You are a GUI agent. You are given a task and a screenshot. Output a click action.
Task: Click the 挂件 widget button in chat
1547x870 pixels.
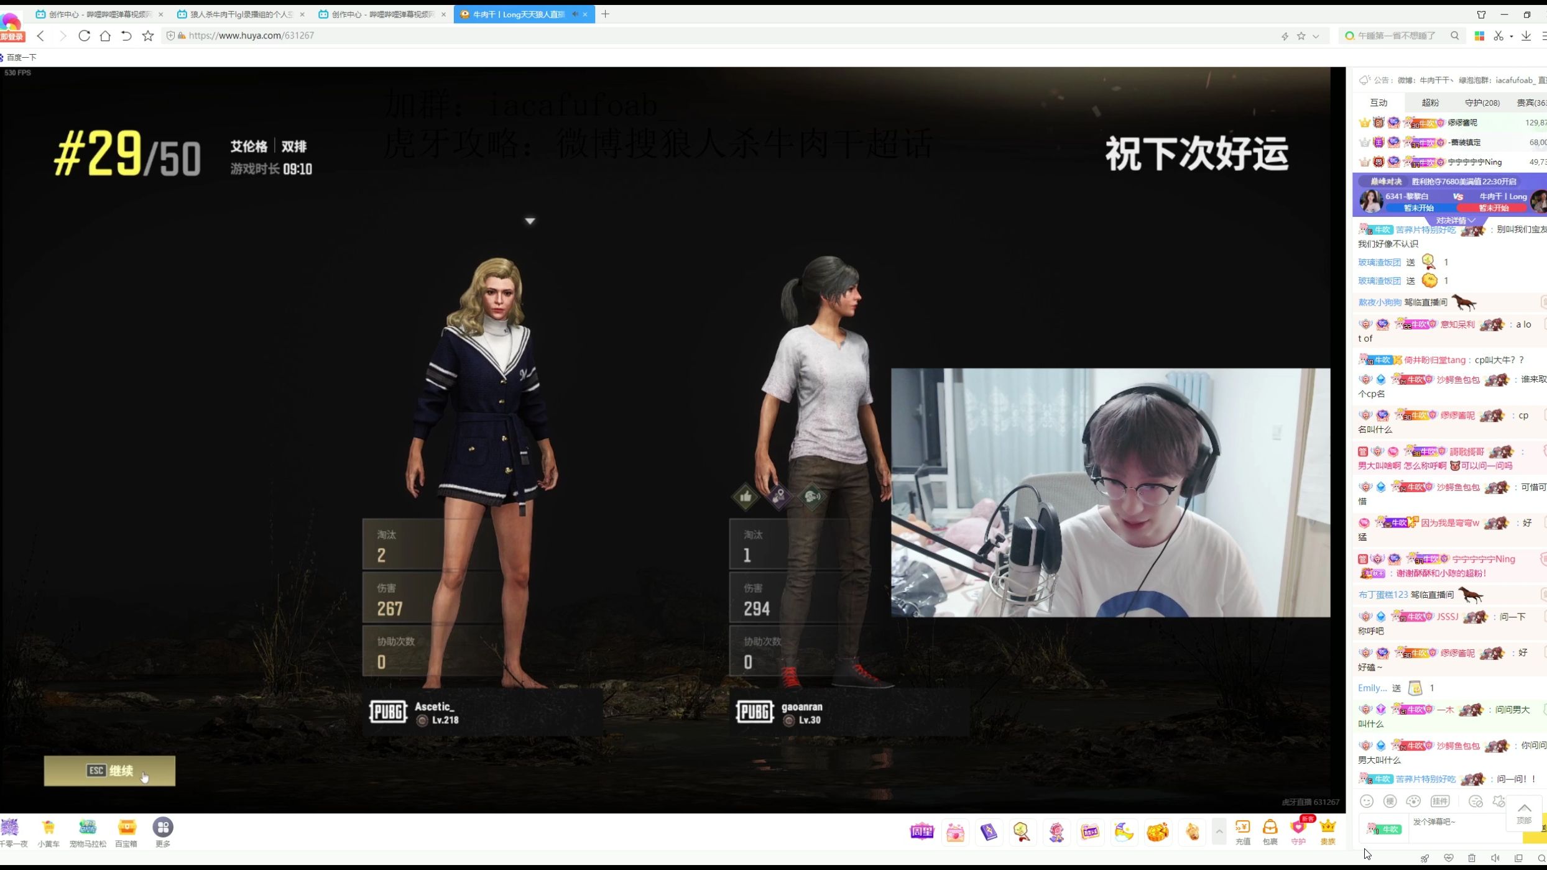(x=1440, y=801)
